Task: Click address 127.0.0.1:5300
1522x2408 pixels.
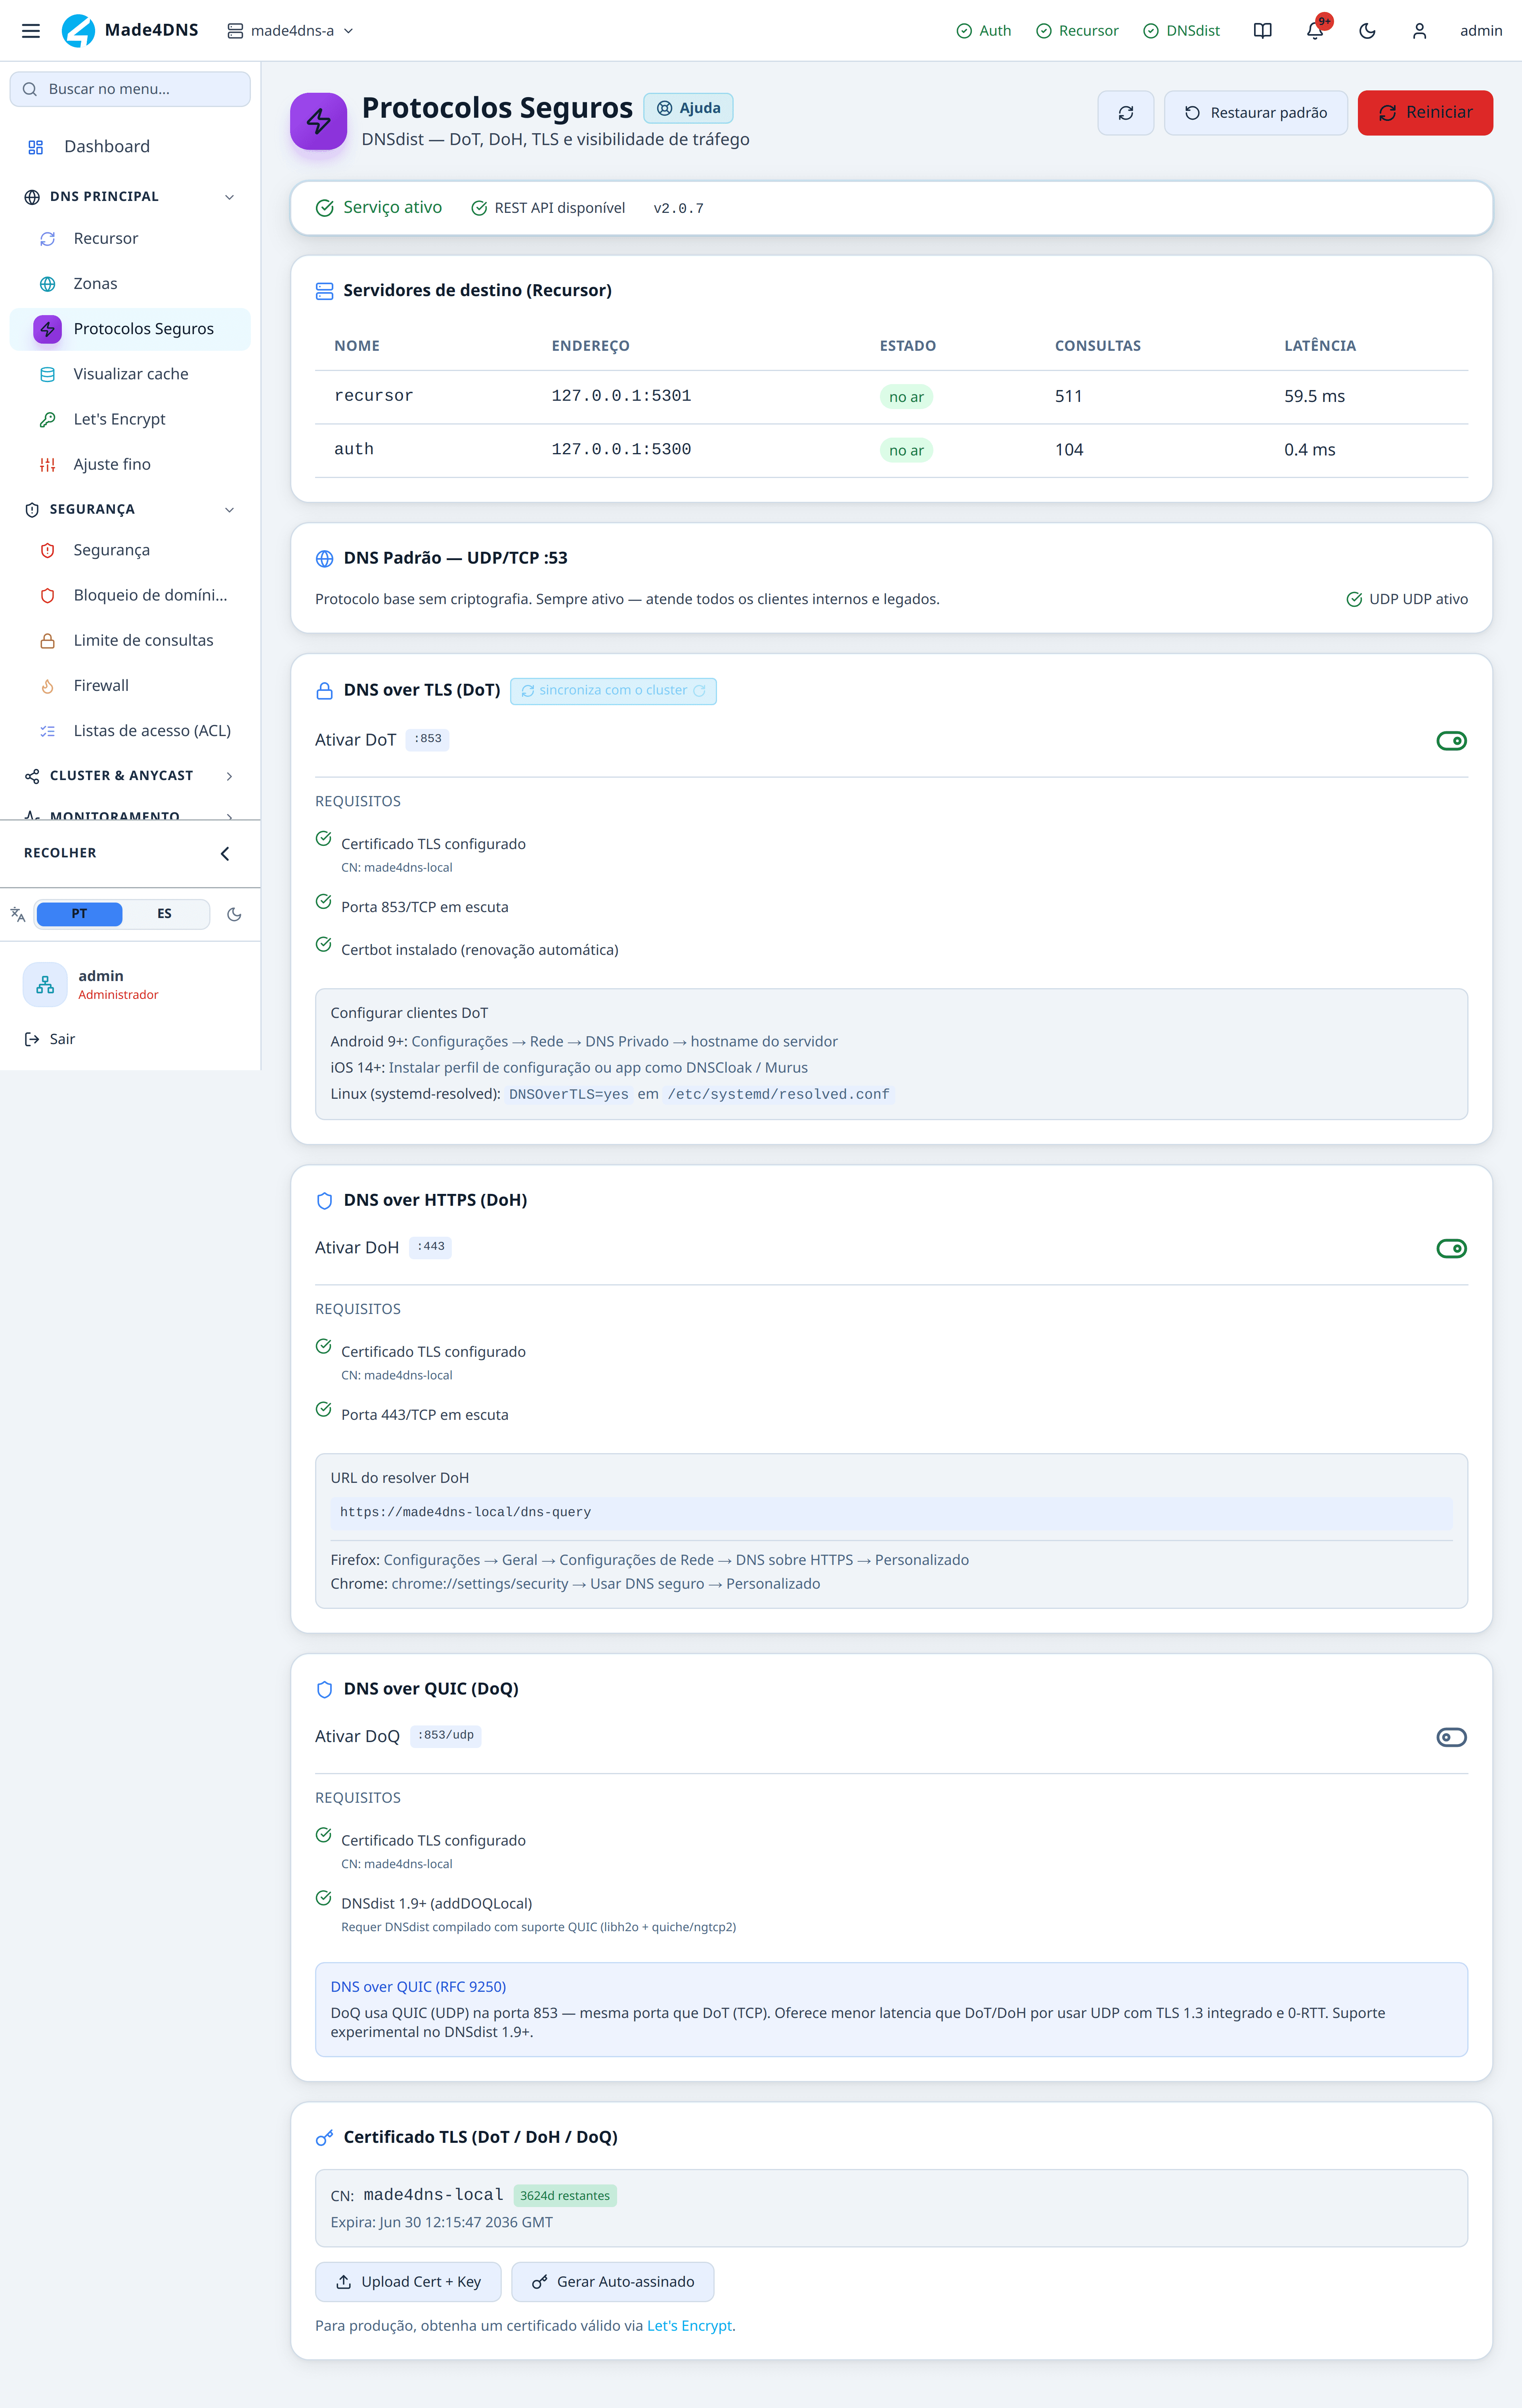Action: [x=621, y=450]
